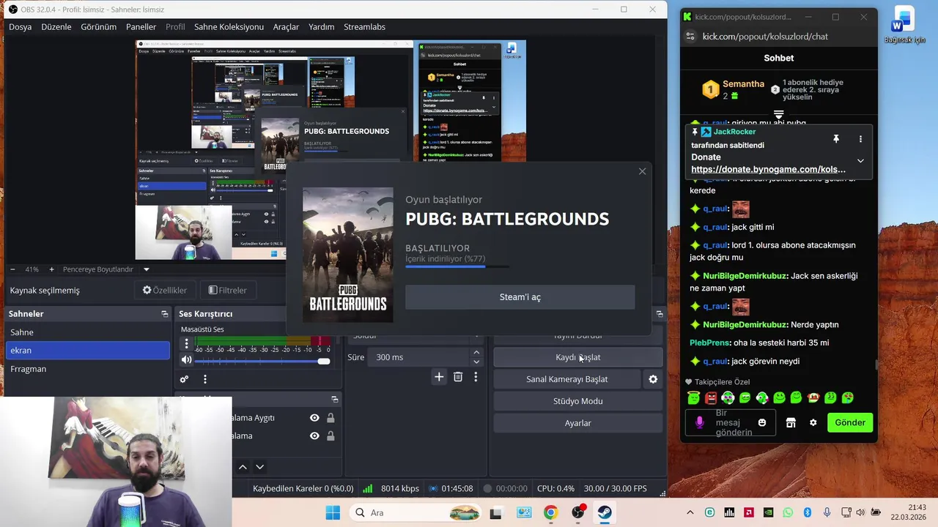Open site info icon in Kick popout

[690, 37]
